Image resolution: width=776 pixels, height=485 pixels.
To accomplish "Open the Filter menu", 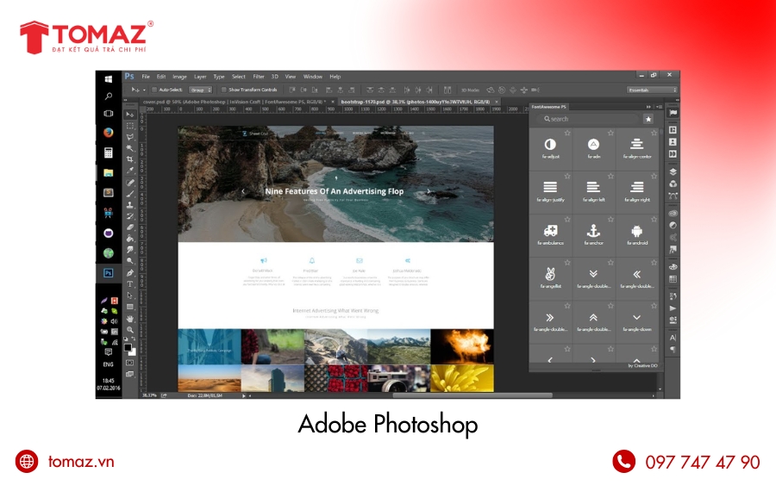I will [x=259, y=77].
